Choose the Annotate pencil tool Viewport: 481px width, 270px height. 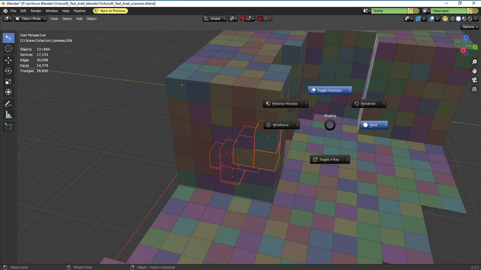[x=8, y=104]
